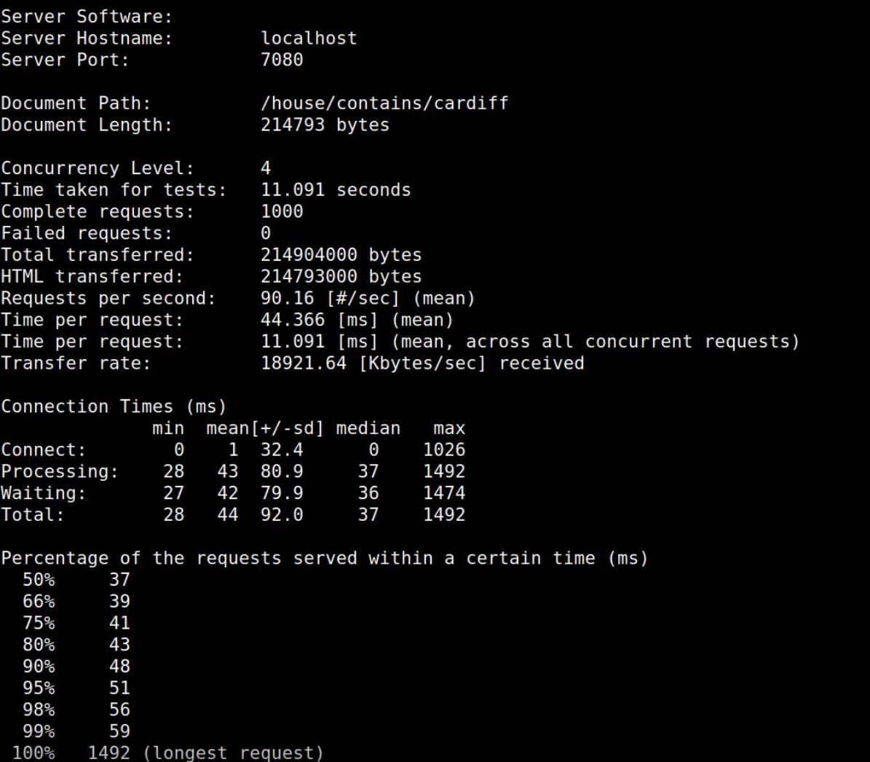Click the total transferred 214904000 bytes
This screenshot has height=762, width=870.
point(341,255)
